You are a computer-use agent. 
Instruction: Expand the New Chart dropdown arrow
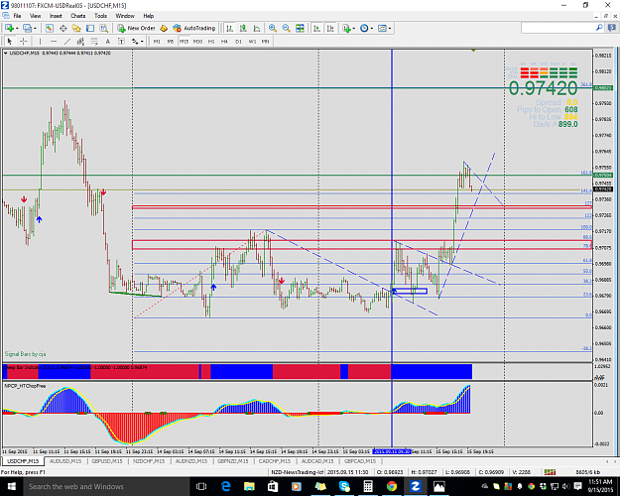(x=16, y=29)
